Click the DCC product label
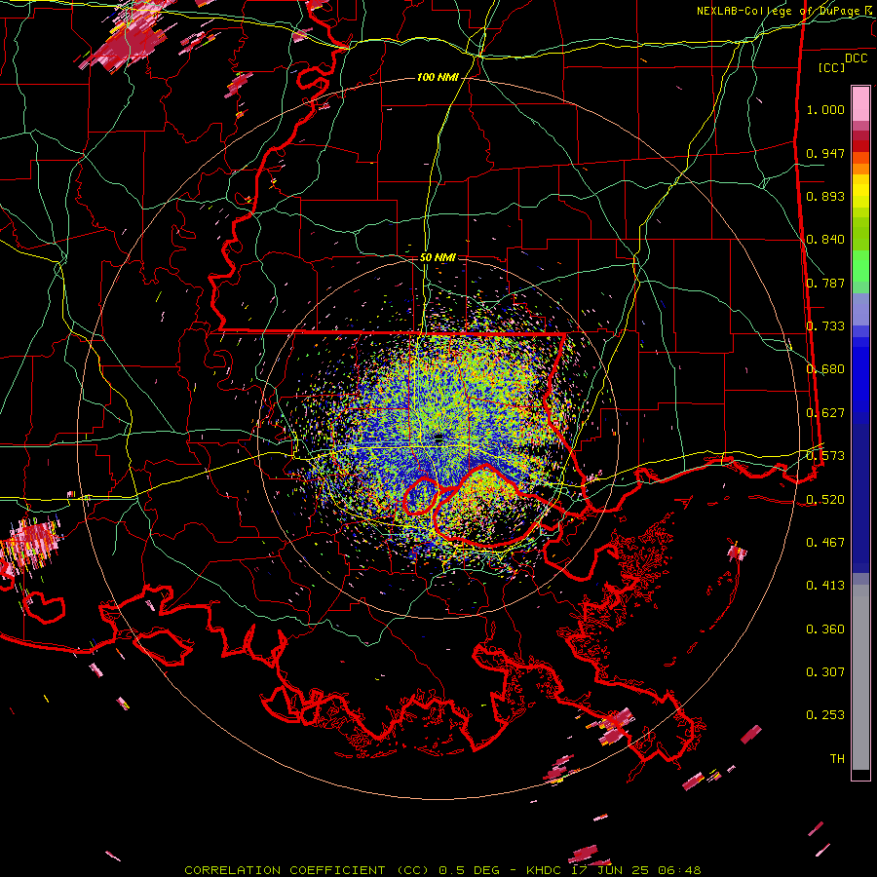 tap(856, 58)
